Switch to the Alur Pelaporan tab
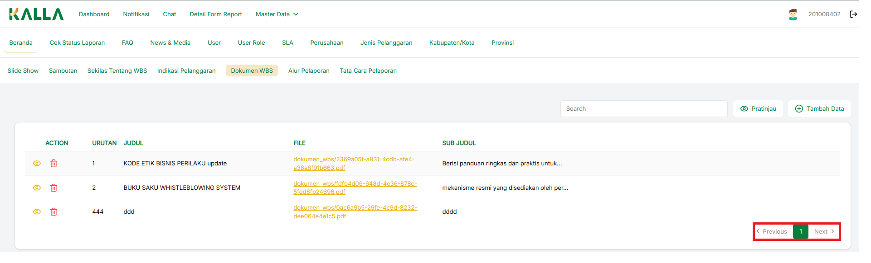 click(x=309, y=70)
